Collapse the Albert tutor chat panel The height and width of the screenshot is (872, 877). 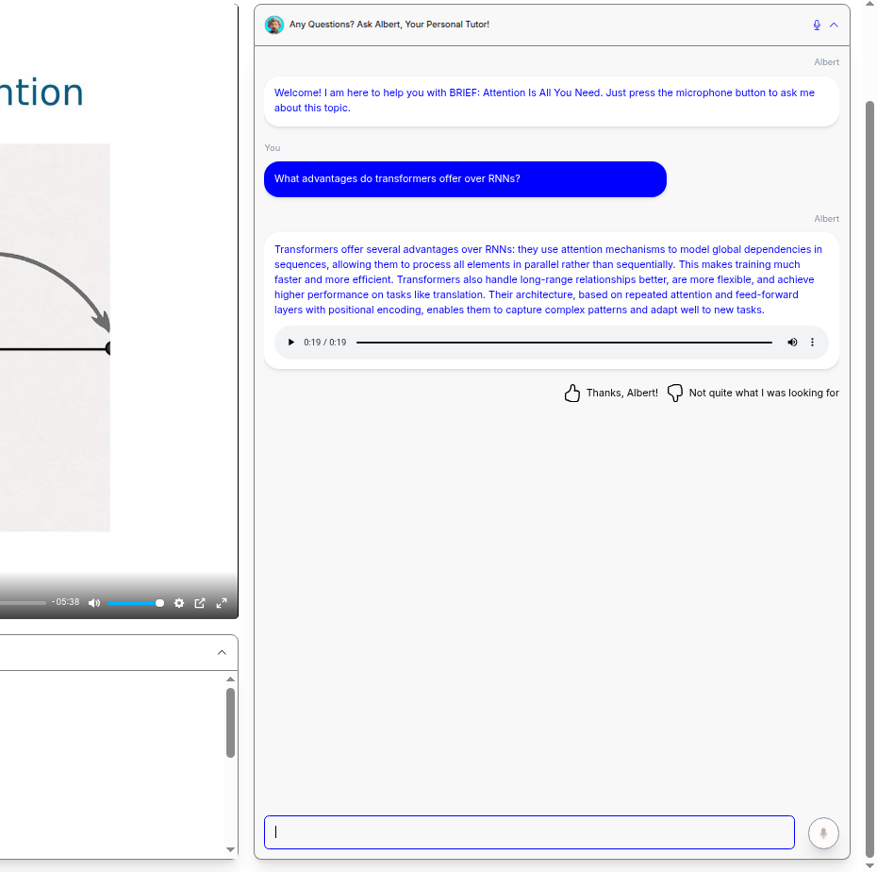(x=834, y=25)
